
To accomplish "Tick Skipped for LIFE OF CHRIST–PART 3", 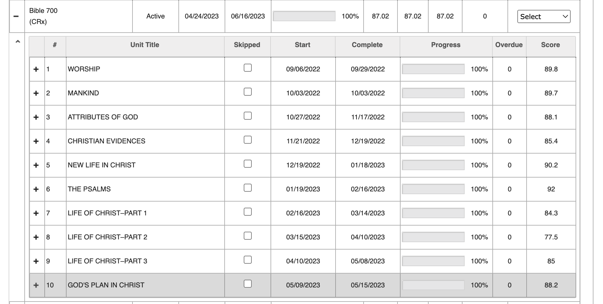I will tap(248, 260).
